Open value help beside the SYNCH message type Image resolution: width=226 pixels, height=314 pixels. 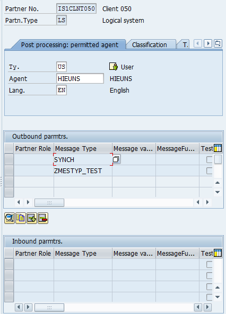(116, 159)
